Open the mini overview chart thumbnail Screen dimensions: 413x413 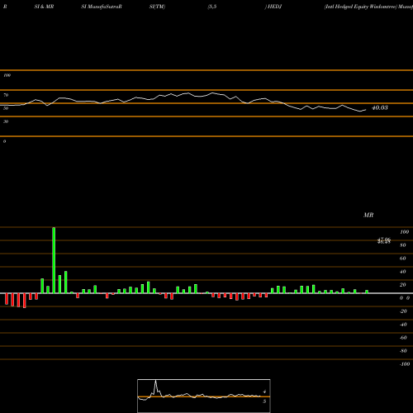204,396
